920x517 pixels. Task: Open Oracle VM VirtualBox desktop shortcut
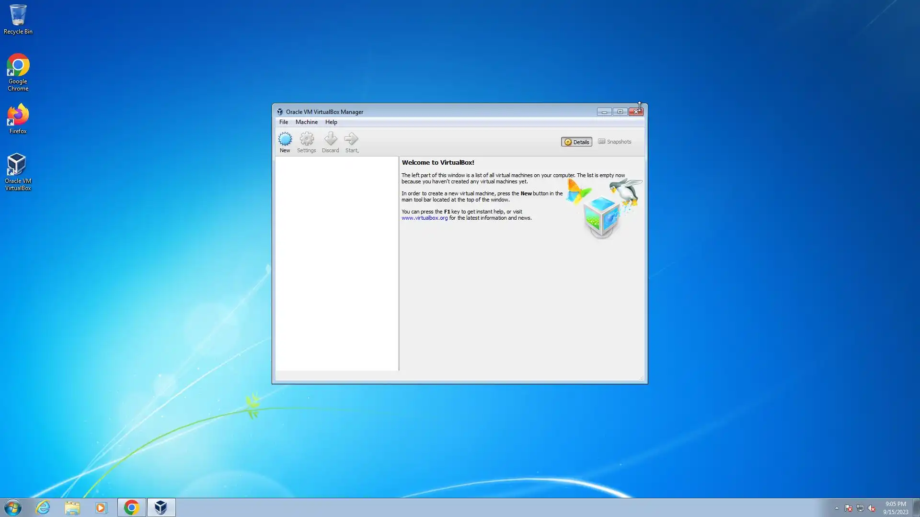[x=18, y=171]
